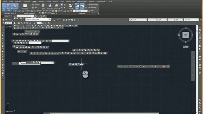Open the Interface panel dialog launcher arrow

(x=98, y=13)
